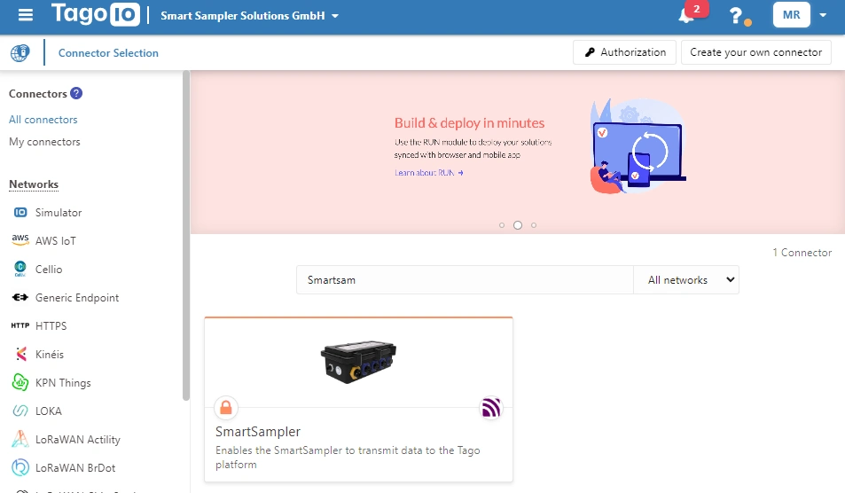Image resolution: width=845 pixels, height=493 pixels.
Task: Click Build & deploy in minutes heading
Action: tap(469, 123)
